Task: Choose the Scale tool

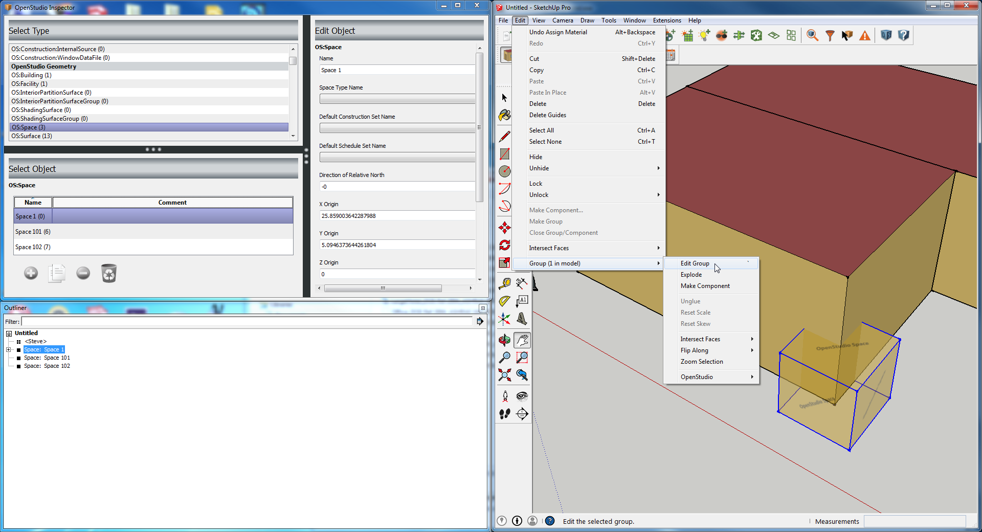Action: (x=504, y=262)
